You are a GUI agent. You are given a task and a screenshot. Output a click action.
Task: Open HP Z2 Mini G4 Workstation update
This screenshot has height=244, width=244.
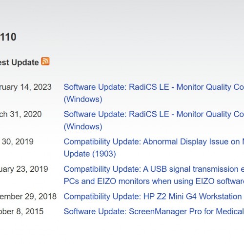tap(153, 197)
